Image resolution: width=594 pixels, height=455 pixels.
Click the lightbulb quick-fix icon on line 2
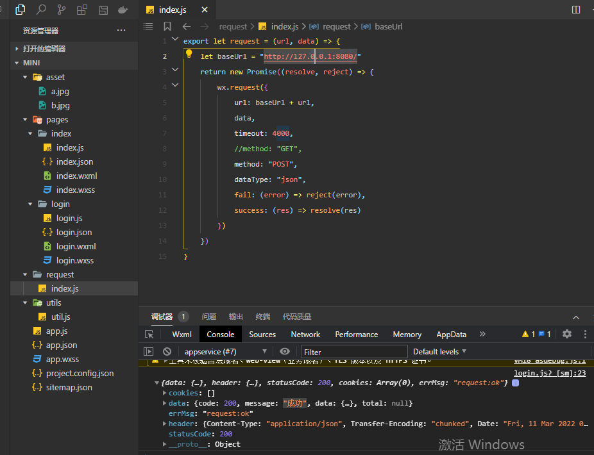click(189, 54)
